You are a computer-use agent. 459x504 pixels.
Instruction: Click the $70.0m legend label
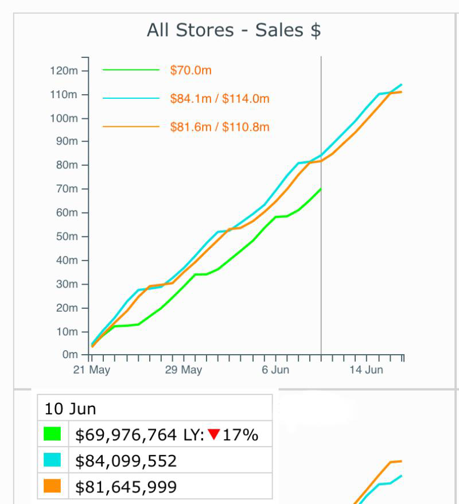190,70
